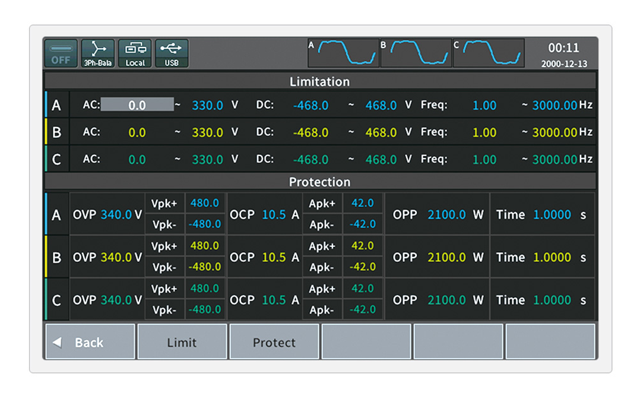Select phase A label in Protection table

56,214
